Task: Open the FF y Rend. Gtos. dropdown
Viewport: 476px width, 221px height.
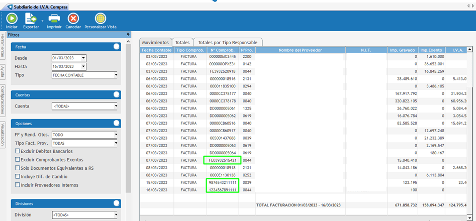Action: [116, 135]
